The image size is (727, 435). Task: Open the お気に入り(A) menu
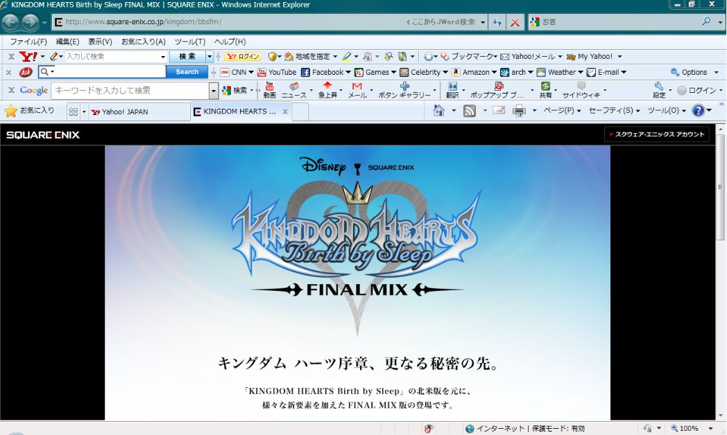pos(144,42)
